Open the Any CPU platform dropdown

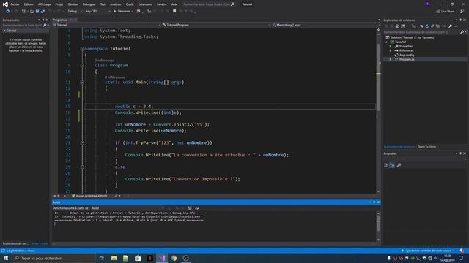click(x=97, y=12)
